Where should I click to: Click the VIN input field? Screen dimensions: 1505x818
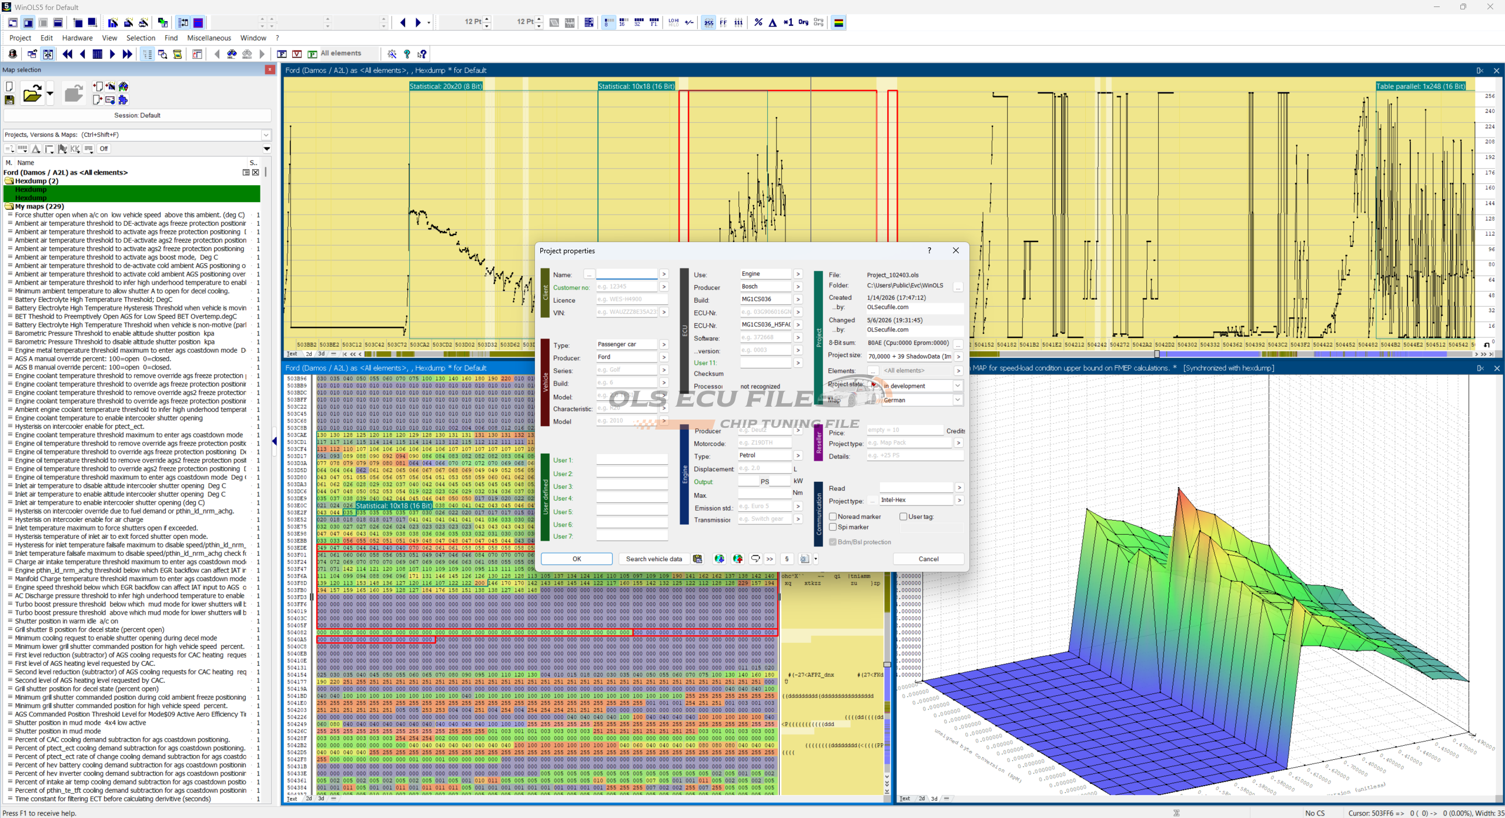[627, 312]
